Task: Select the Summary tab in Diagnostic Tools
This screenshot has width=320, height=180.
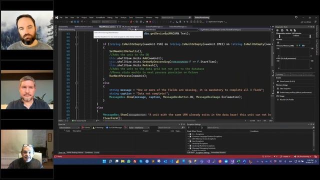Action: click(280, 74)
